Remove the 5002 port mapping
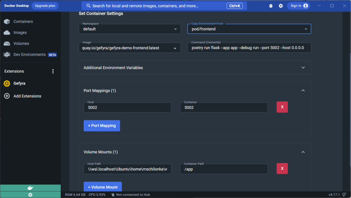This screenshot has height=198, width=351. point(282,107)
